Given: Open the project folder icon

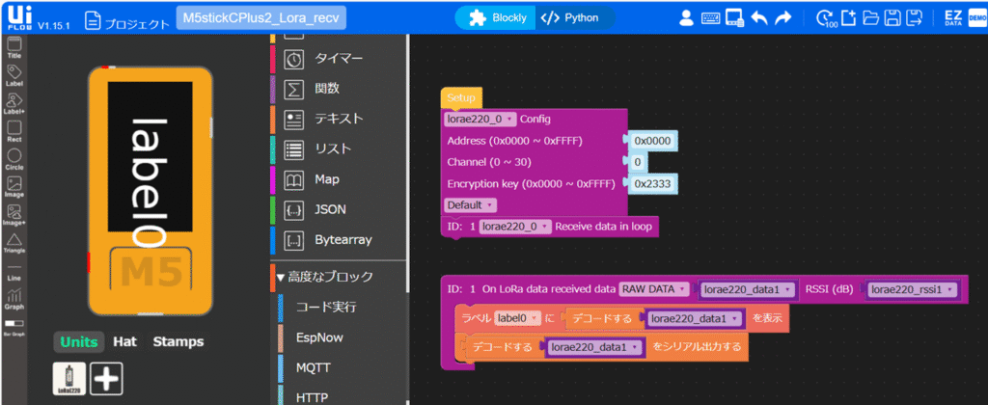Looking at the screenshot, I should [x=871, y=17].
